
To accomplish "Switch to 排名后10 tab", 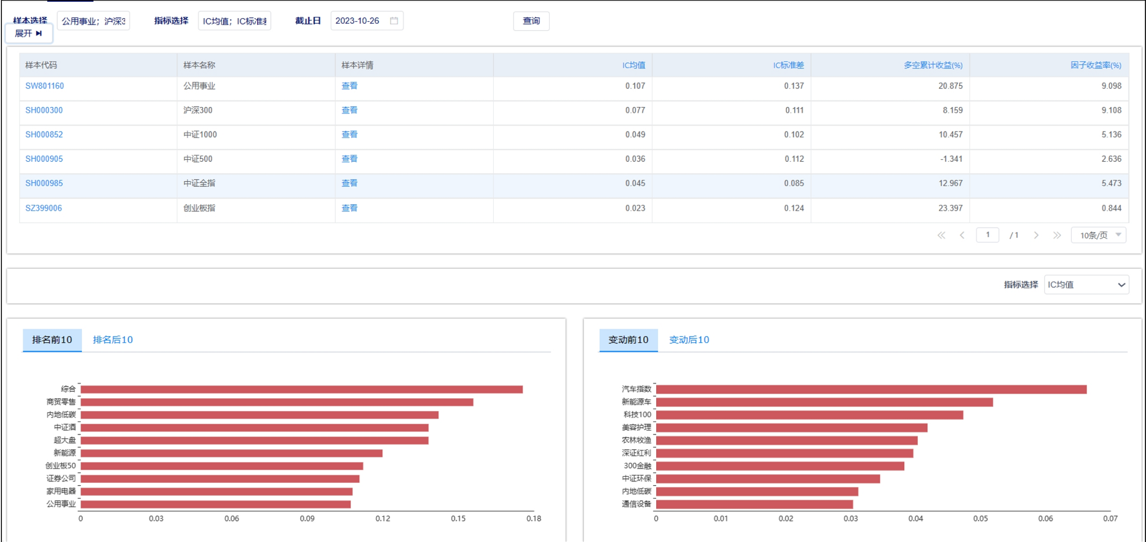I will pos(113,340).
